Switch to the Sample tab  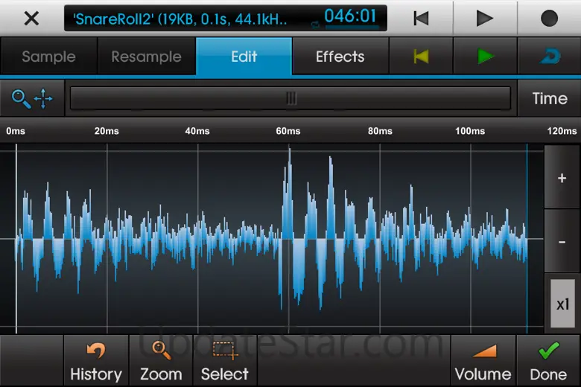[49, 57]
